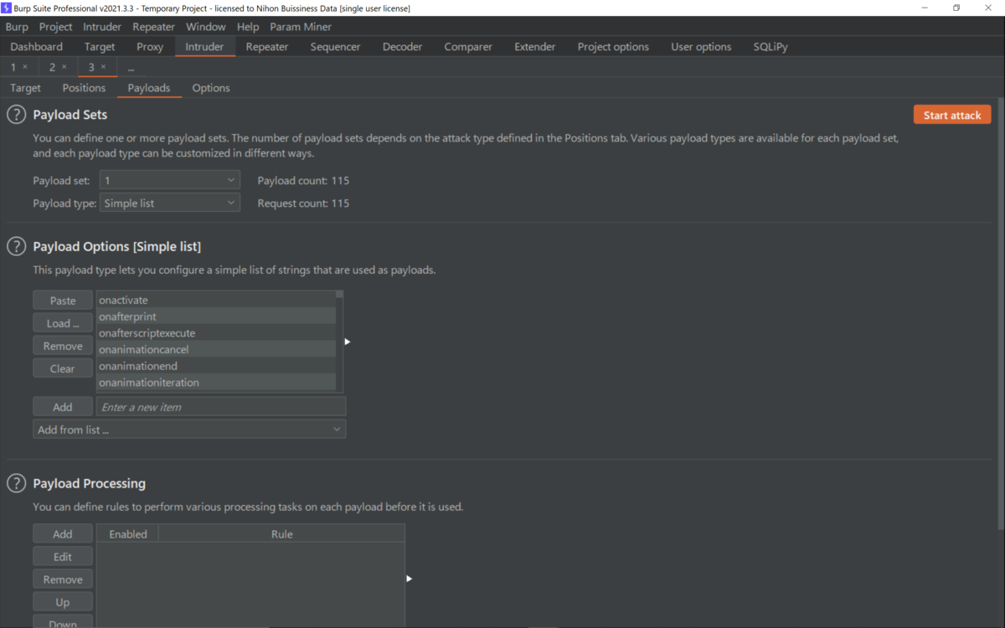The image size is (1005, 628).
Task: Open the Intruder menu
Action: [102, 27]
